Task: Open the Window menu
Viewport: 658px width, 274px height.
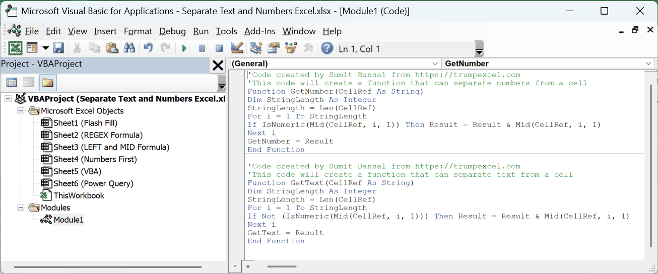Action: (x=299, y=31)
